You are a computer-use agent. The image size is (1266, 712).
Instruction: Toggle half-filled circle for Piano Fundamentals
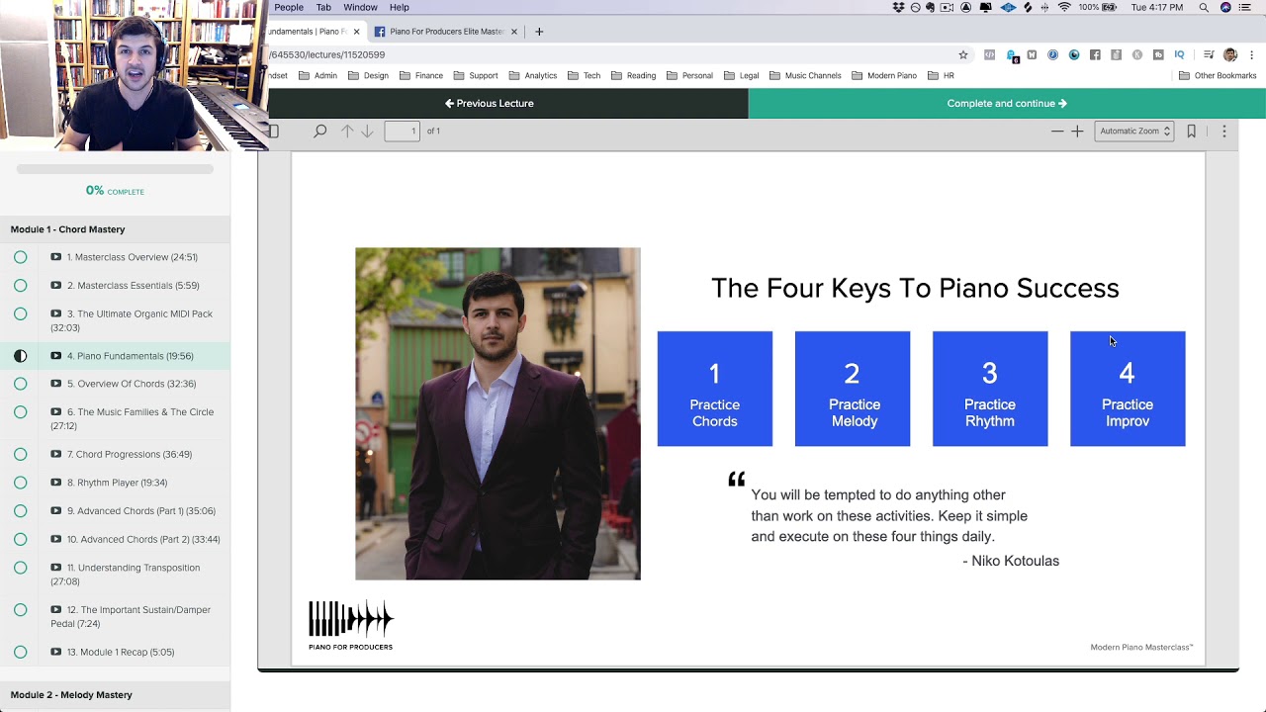20,356
